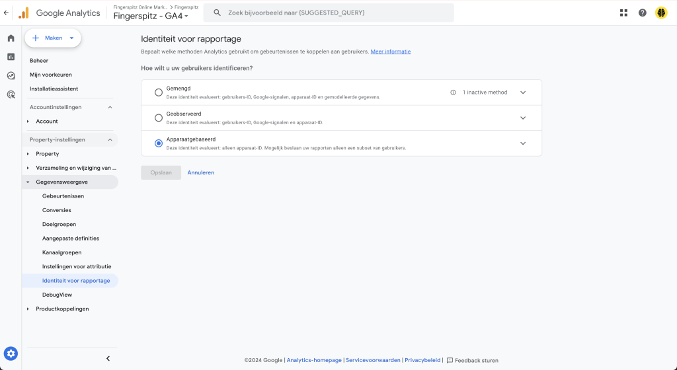
Task: Select the Gemengd radio button
Action: click(159, 92)
